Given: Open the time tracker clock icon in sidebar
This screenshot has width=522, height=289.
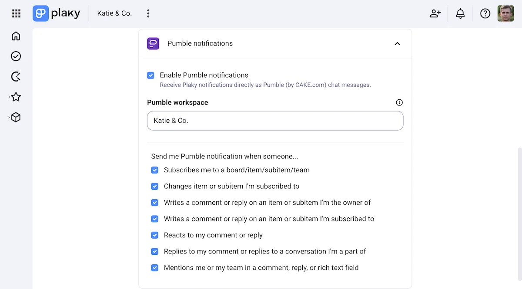Looking at the screenshot, I should click(x=16, y=77).
